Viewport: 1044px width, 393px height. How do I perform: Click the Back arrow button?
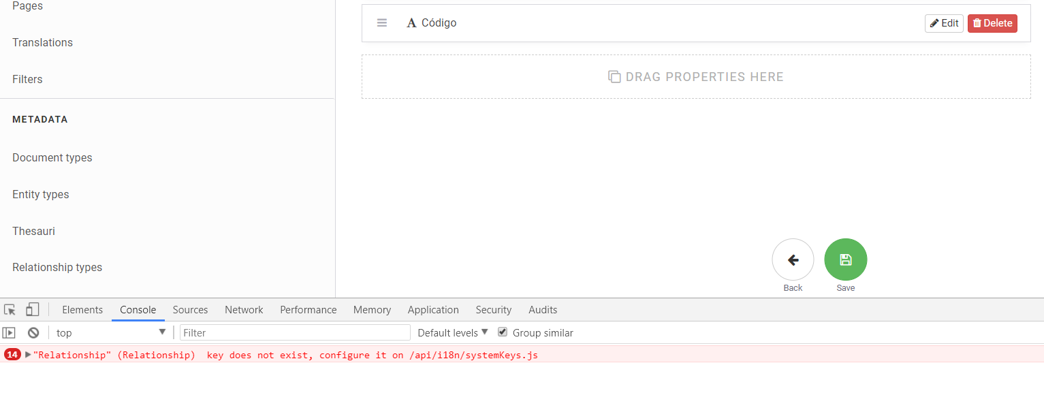793,260
